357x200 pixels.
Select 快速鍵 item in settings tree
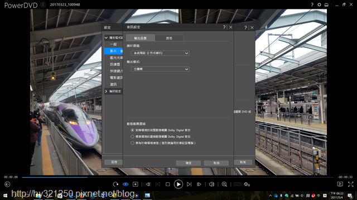point(116,71)
